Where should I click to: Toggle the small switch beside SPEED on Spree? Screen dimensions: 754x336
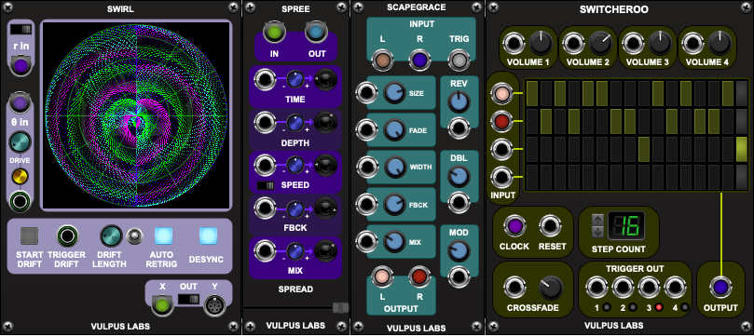[x=266, y=186]
